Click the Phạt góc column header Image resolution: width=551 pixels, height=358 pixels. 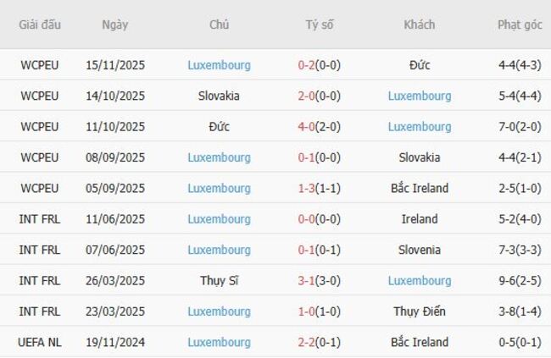click(520, 25)
